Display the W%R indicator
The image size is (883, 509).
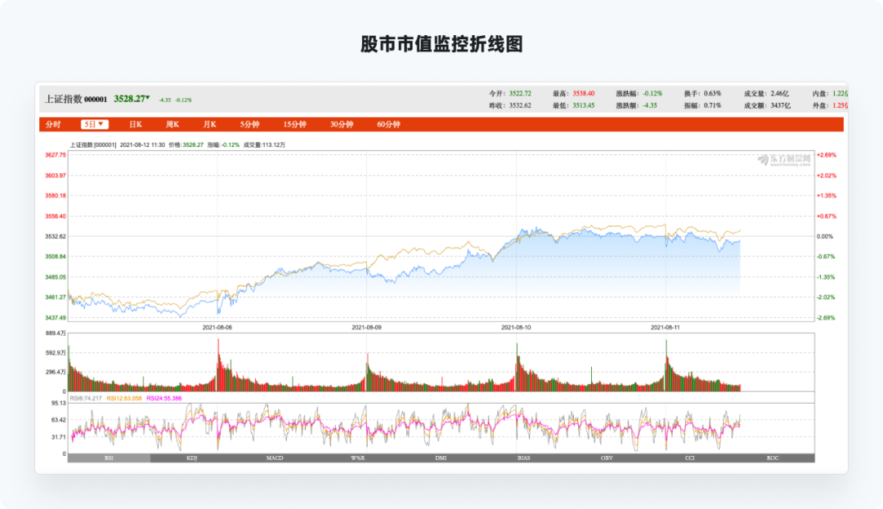tap(358, 458)
